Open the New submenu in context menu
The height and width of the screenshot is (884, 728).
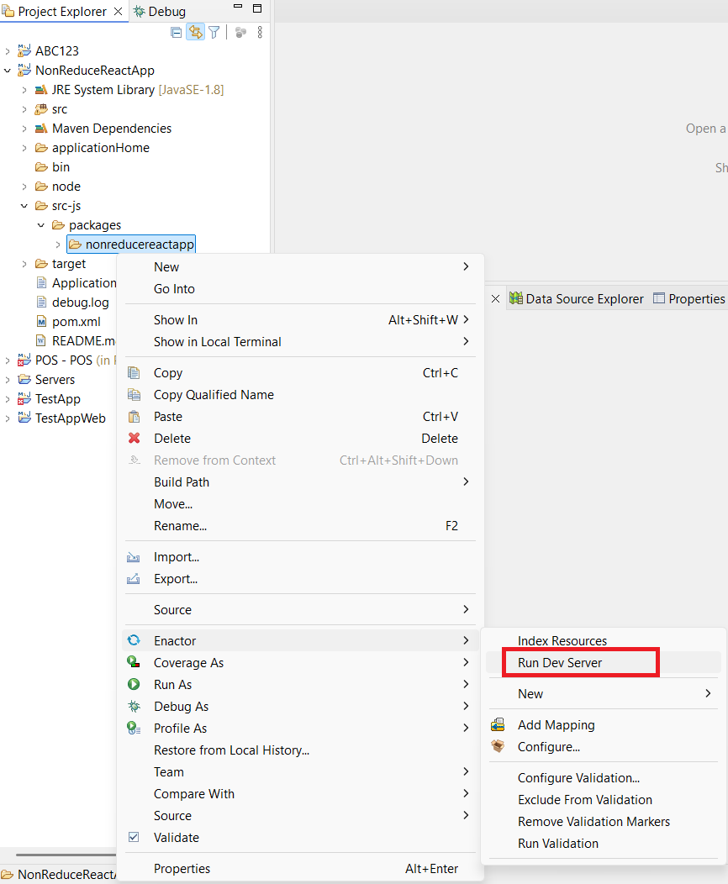point(301,266)
